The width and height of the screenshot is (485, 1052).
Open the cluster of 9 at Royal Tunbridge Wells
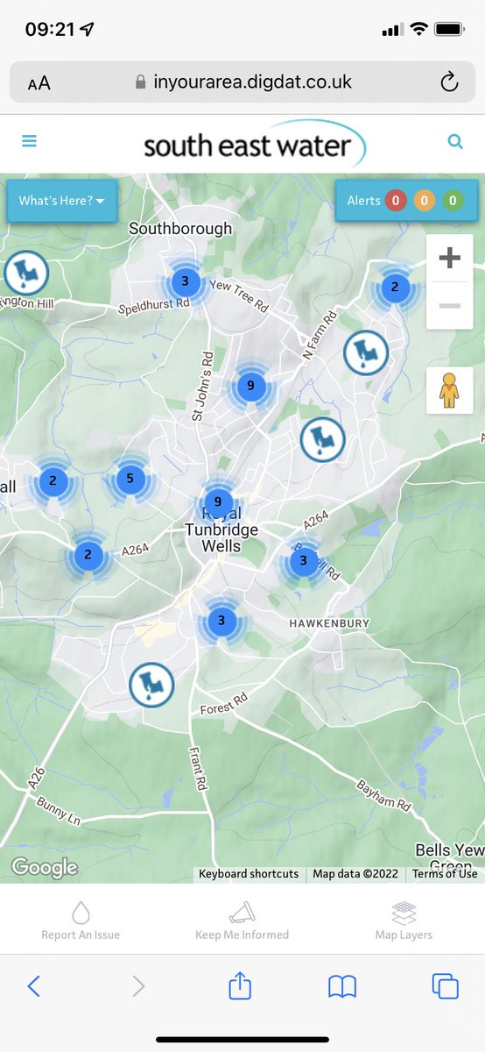[x=218, y=503]
